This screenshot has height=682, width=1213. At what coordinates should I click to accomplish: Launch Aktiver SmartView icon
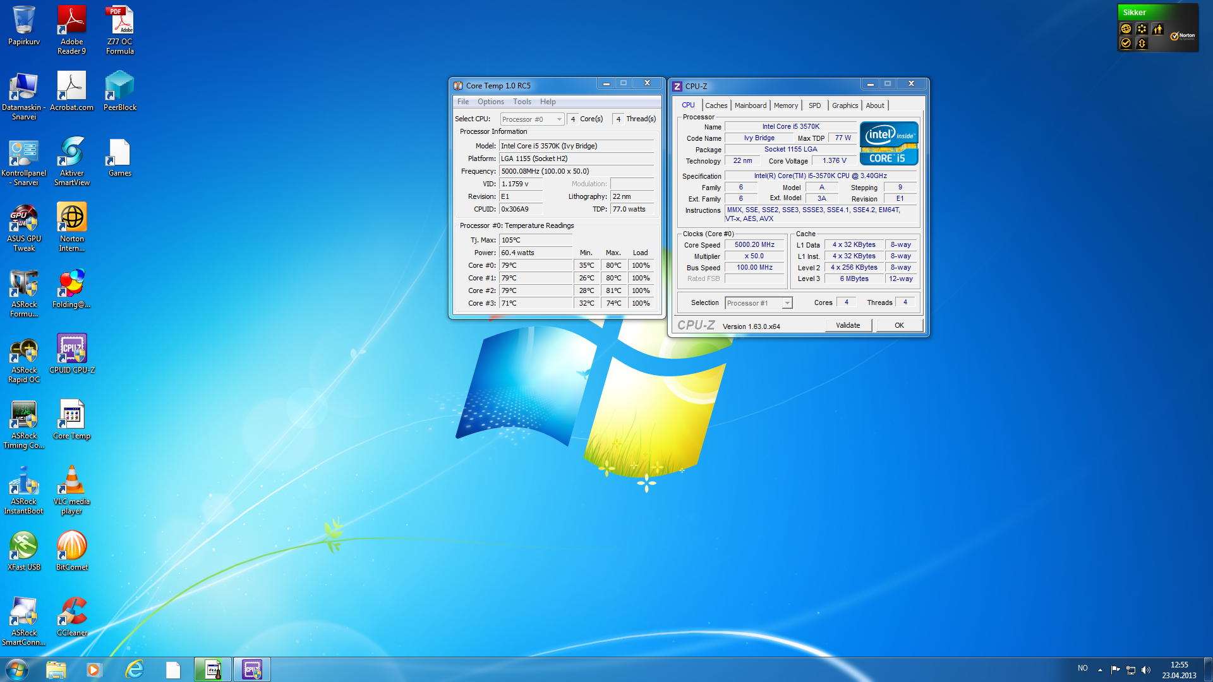[x=71, y=161]
